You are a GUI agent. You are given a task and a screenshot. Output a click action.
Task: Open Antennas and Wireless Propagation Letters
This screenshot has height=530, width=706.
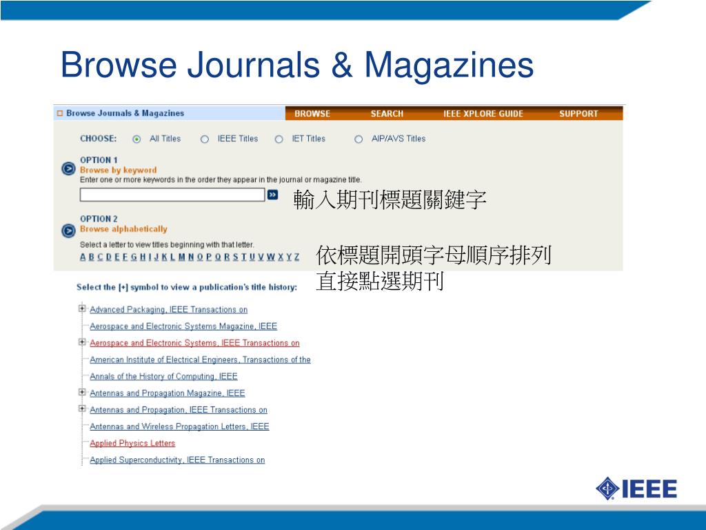click(x=179, y=426)
